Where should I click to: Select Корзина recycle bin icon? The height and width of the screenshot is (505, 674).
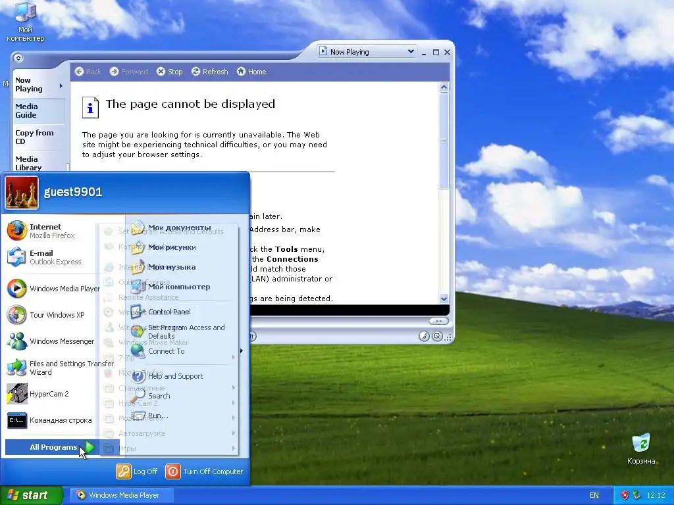(641, 448)
